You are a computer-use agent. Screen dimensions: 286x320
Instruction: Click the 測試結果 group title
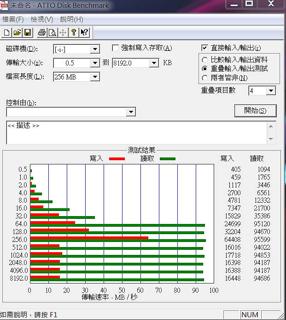pos(141,150)
